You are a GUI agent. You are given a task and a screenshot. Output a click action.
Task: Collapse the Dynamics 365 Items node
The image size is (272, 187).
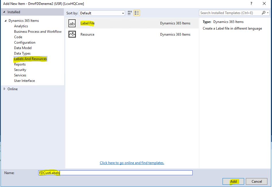point(5,21)
